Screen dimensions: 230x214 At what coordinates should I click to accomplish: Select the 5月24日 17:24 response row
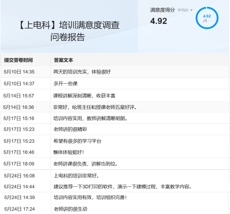pos(115,209)
